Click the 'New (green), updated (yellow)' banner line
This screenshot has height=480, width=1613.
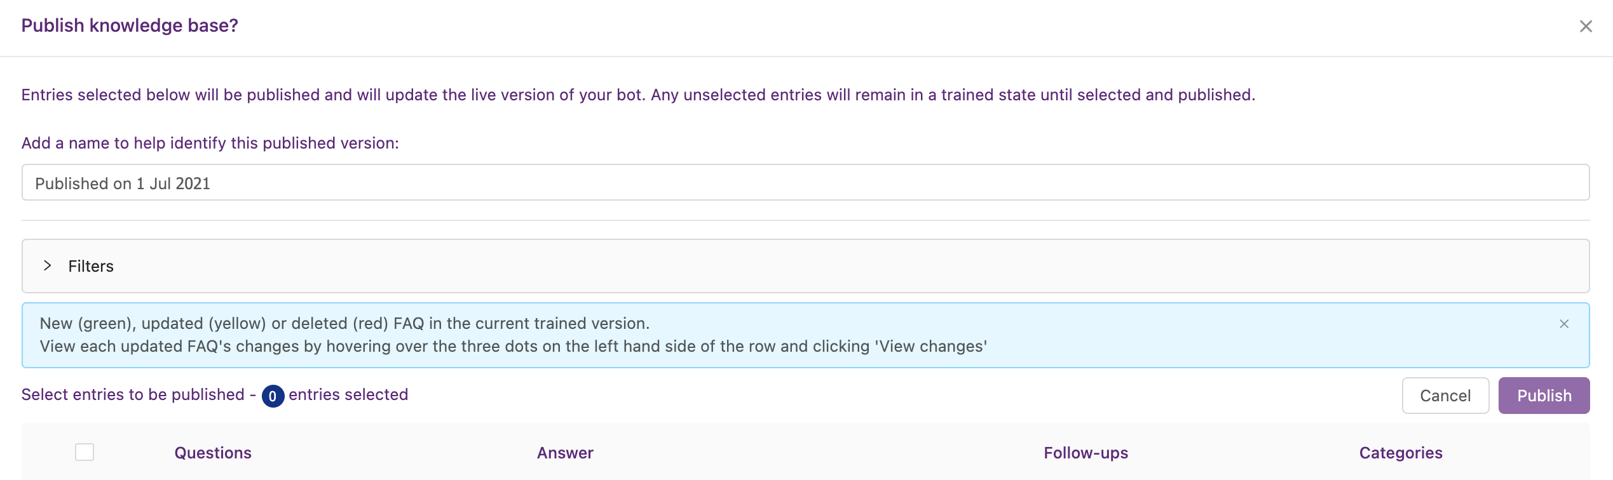point(344,323)
